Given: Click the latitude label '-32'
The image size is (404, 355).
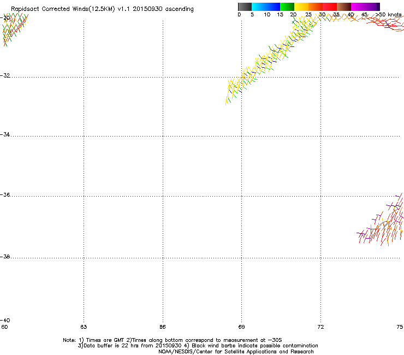Looking at the screenshot, I should [x=5, y=75].
